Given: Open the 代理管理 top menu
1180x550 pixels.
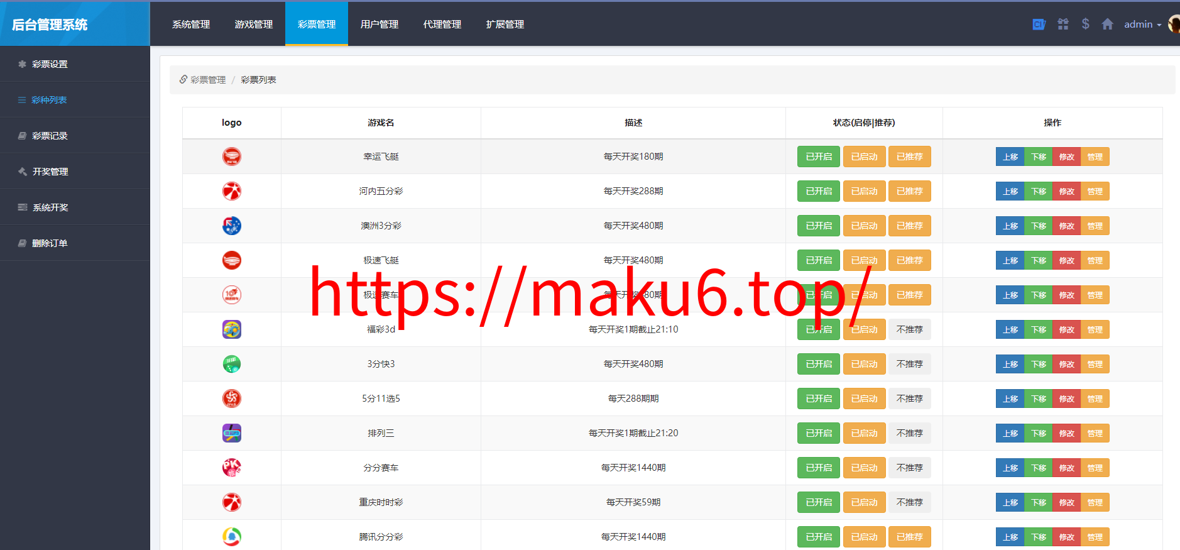Looking at the screenshot, I should tap(442, 24).
